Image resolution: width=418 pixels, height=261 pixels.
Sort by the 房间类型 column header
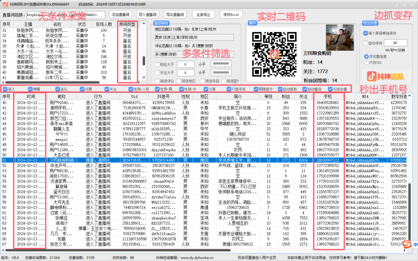127,24
